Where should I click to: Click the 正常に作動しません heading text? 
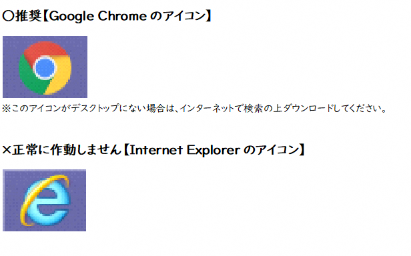(x=67, y=150)
